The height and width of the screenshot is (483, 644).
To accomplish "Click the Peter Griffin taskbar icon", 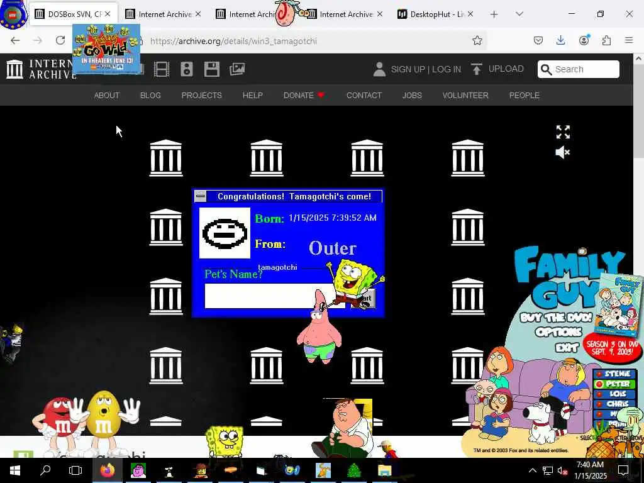I will [x=138, y=470].
